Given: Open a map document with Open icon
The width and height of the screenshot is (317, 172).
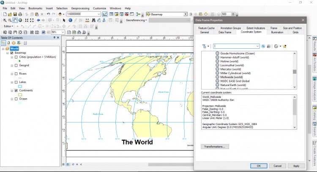Looking at the screenshot, I should coord(10,14).
